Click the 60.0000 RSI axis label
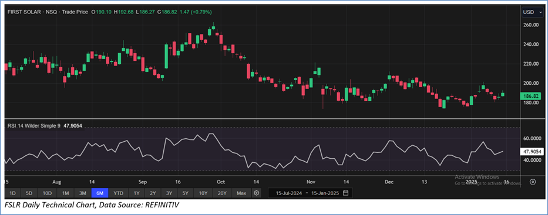 (x=532, y=138)
